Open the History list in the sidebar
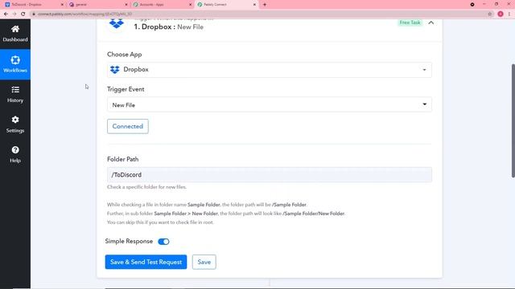Screen dimensions: 515x289 [x=15, y=95]
